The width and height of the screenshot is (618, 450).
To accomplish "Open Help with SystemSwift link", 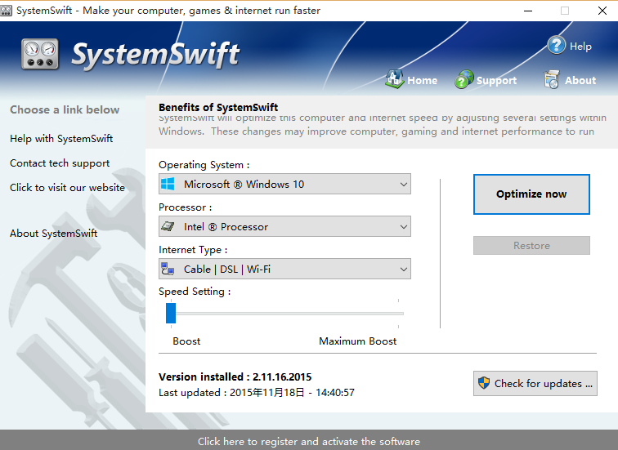I will 61,139.
